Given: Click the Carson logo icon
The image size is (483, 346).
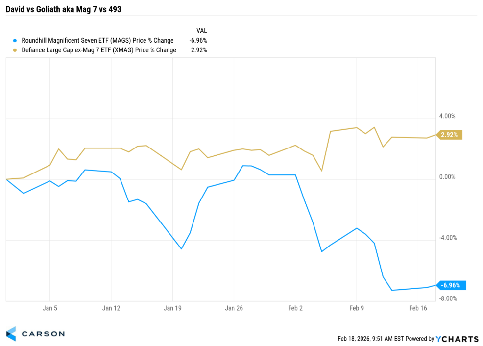Looking at the screenshot, I should click(11, 333).
